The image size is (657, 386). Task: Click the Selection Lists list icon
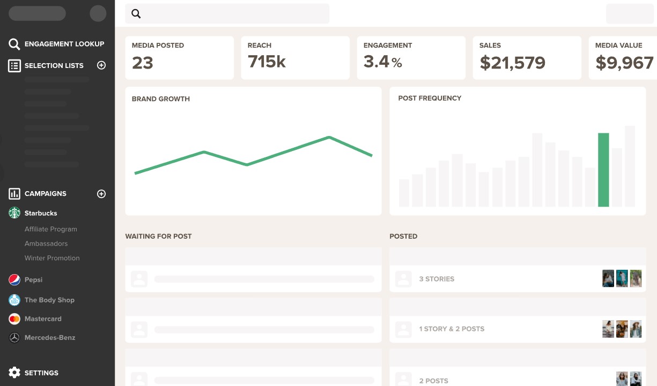coord(13,65)
